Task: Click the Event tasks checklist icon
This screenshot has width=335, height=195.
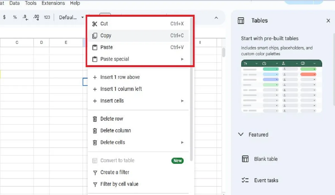Action: pos(245,180)
